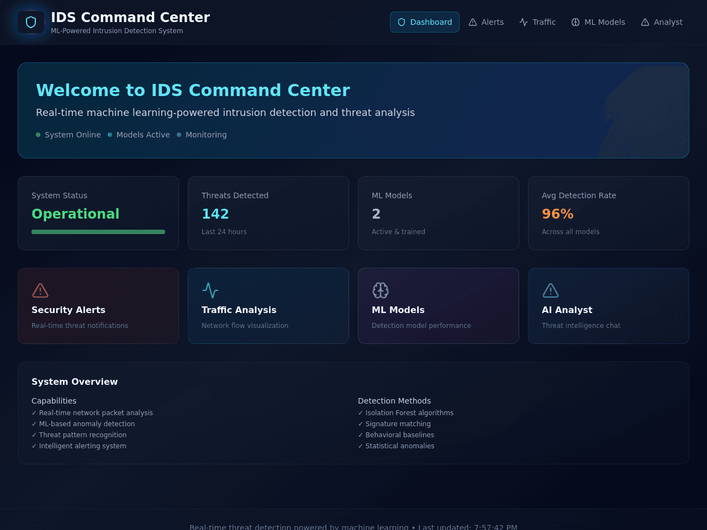Click 'ML-based anomaly detection' item
Viewport: 707px width, 530px height.
pos(83,424)
